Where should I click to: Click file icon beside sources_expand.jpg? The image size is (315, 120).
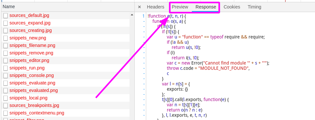coord(6,23)
